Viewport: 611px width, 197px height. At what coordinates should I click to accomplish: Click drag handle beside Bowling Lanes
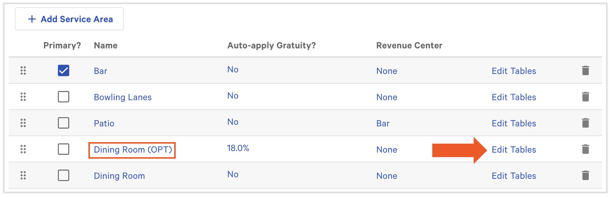[x=23, y=97]
